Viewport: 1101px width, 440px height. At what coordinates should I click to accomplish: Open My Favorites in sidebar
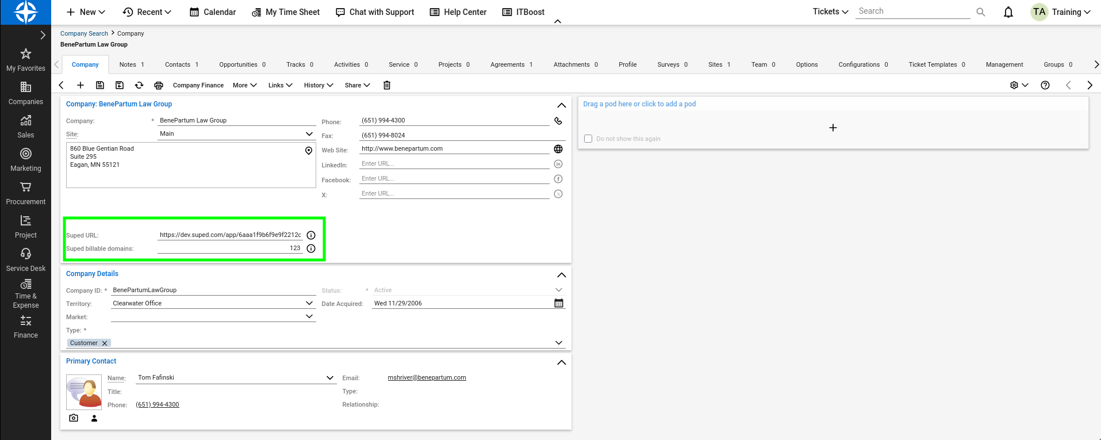(x=25, y=60)
